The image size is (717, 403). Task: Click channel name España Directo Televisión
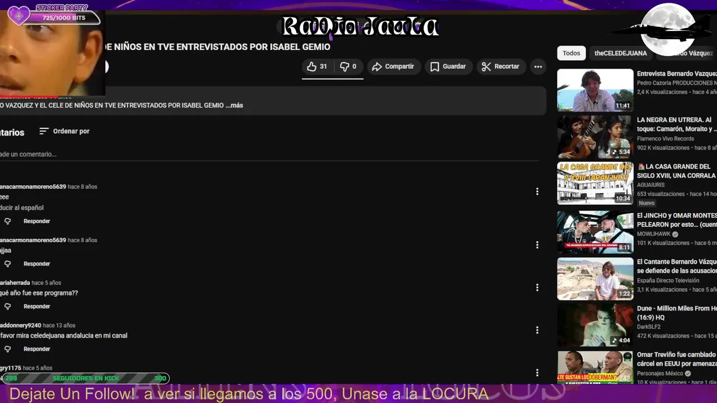pos(668,280)
